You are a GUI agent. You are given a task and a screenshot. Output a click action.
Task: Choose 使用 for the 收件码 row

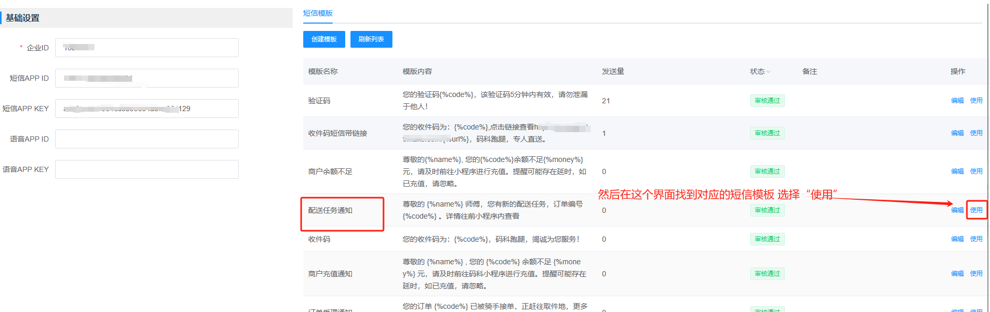[976, 239]
